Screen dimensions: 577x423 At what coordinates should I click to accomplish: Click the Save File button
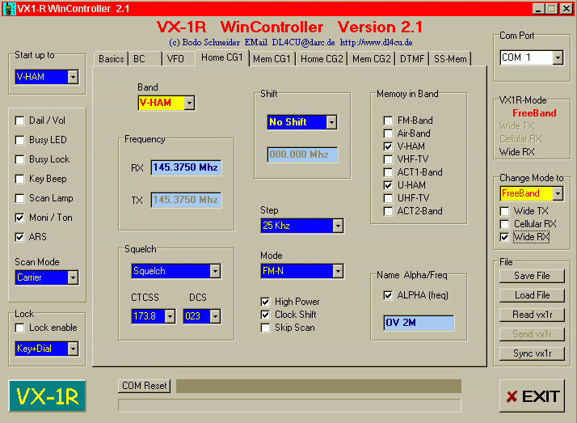tap(532, 276)
